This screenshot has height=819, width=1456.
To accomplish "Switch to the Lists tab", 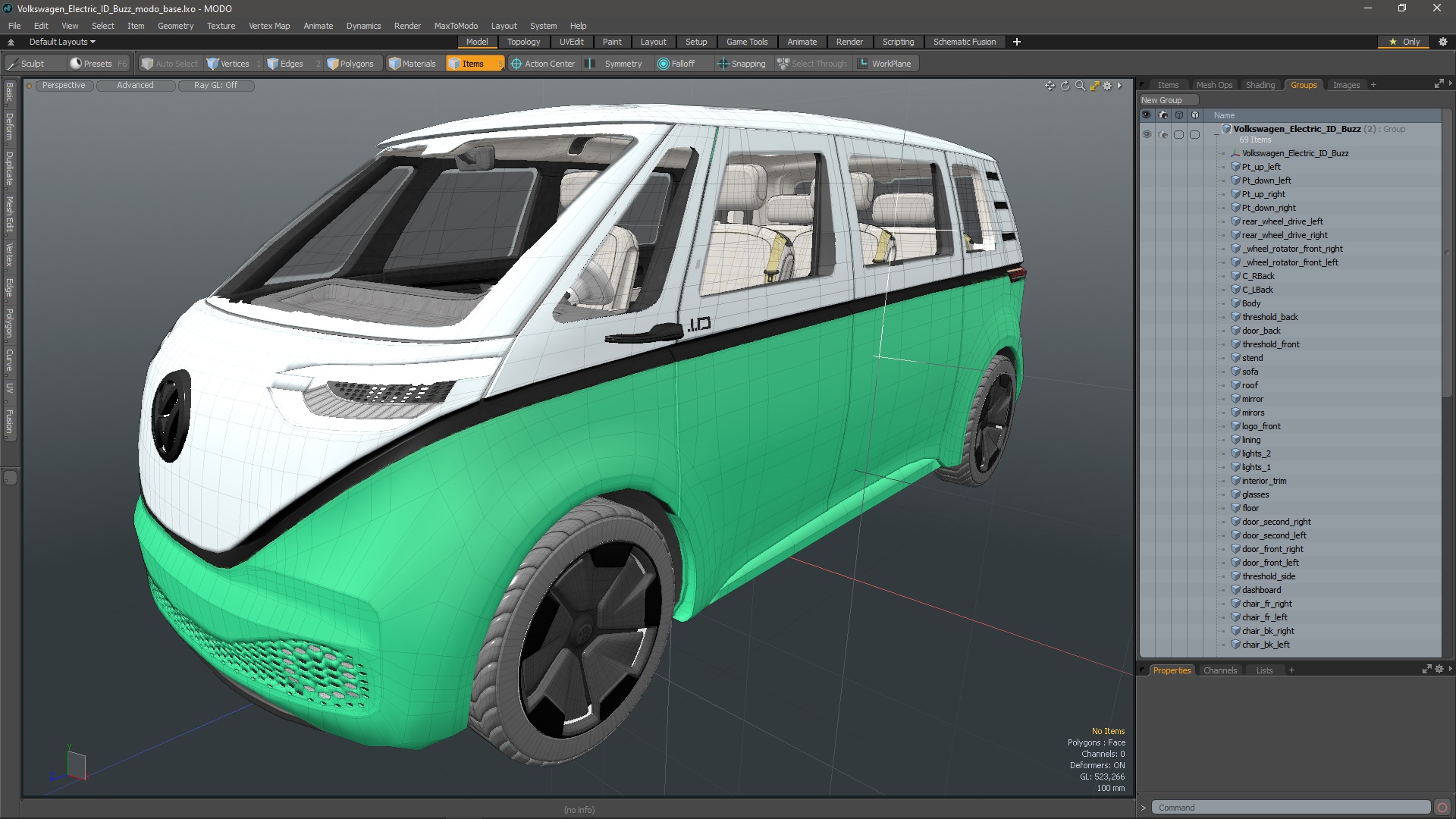I will click(1264, 670).
